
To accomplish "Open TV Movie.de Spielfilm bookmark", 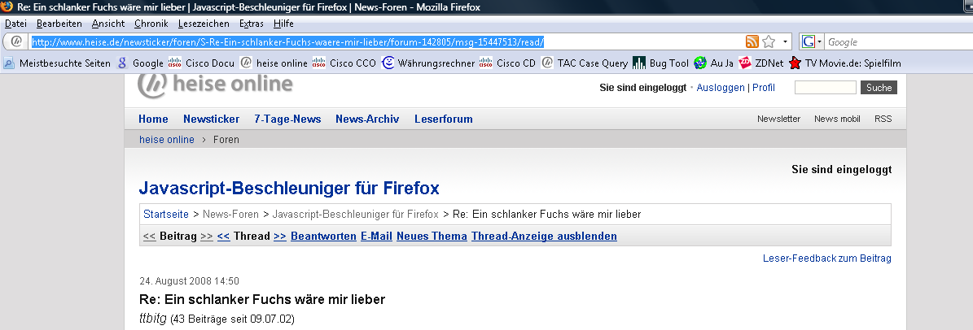I will 844,63.
